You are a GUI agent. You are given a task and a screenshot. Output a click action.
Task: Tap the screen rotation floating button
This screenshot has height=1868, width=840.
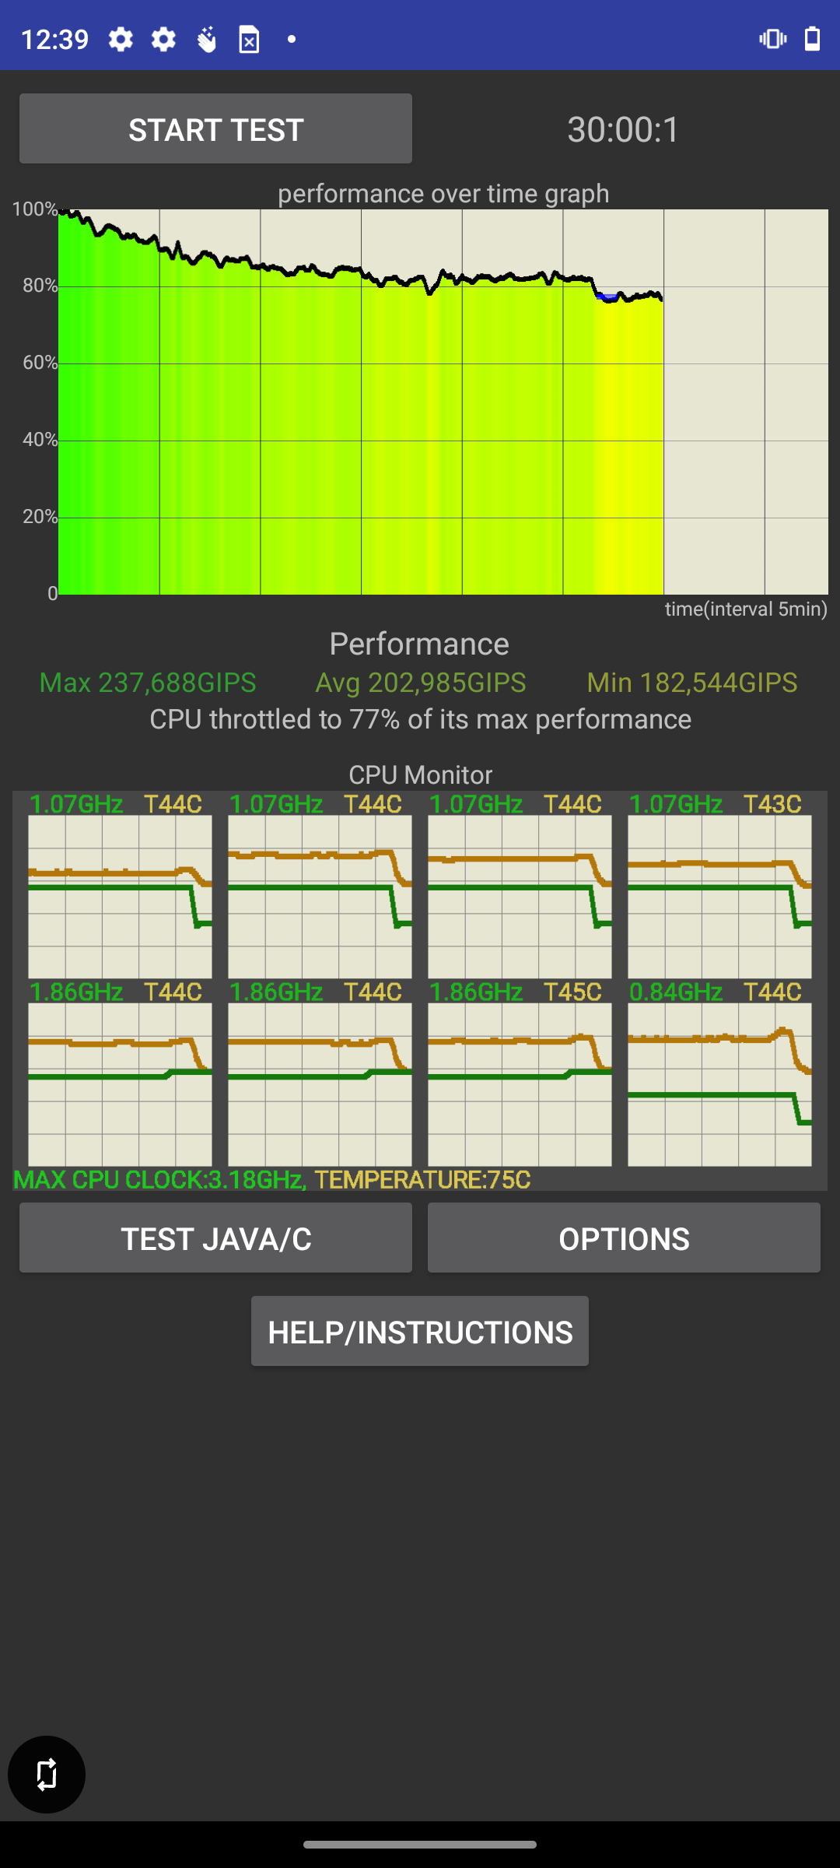point(47,1775)
